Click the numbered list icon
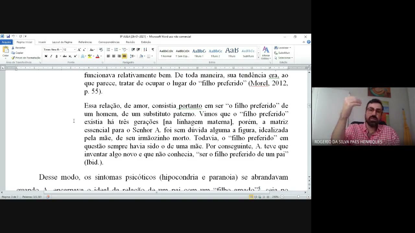The image size is (415, 233). click(116, 50)
